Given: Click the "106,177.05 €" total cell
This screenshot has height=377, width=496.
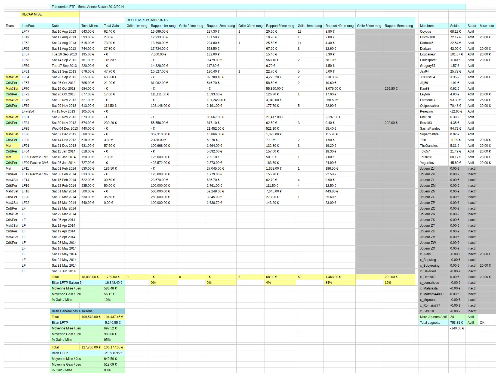Looking at the screenshot, I should [x=113, y=347].
